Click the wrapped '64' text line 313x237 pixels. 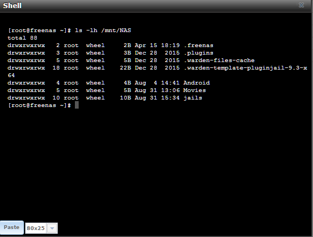[x=11, y=75]
